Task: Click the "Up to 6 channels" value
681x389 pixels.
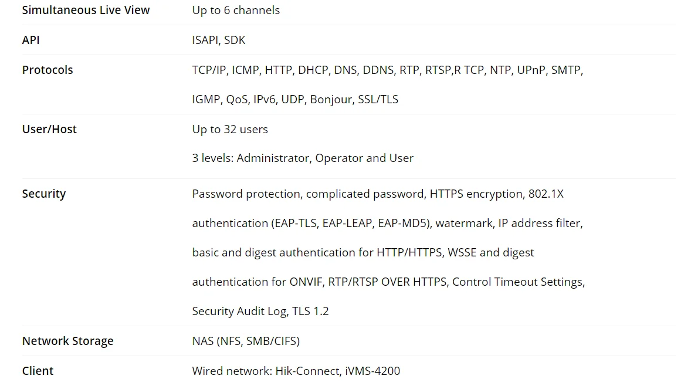Action: click(236, 10)
